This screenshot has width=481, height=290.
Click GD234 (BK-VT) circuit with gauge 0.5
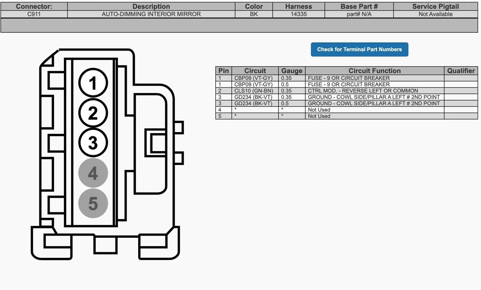255,103
